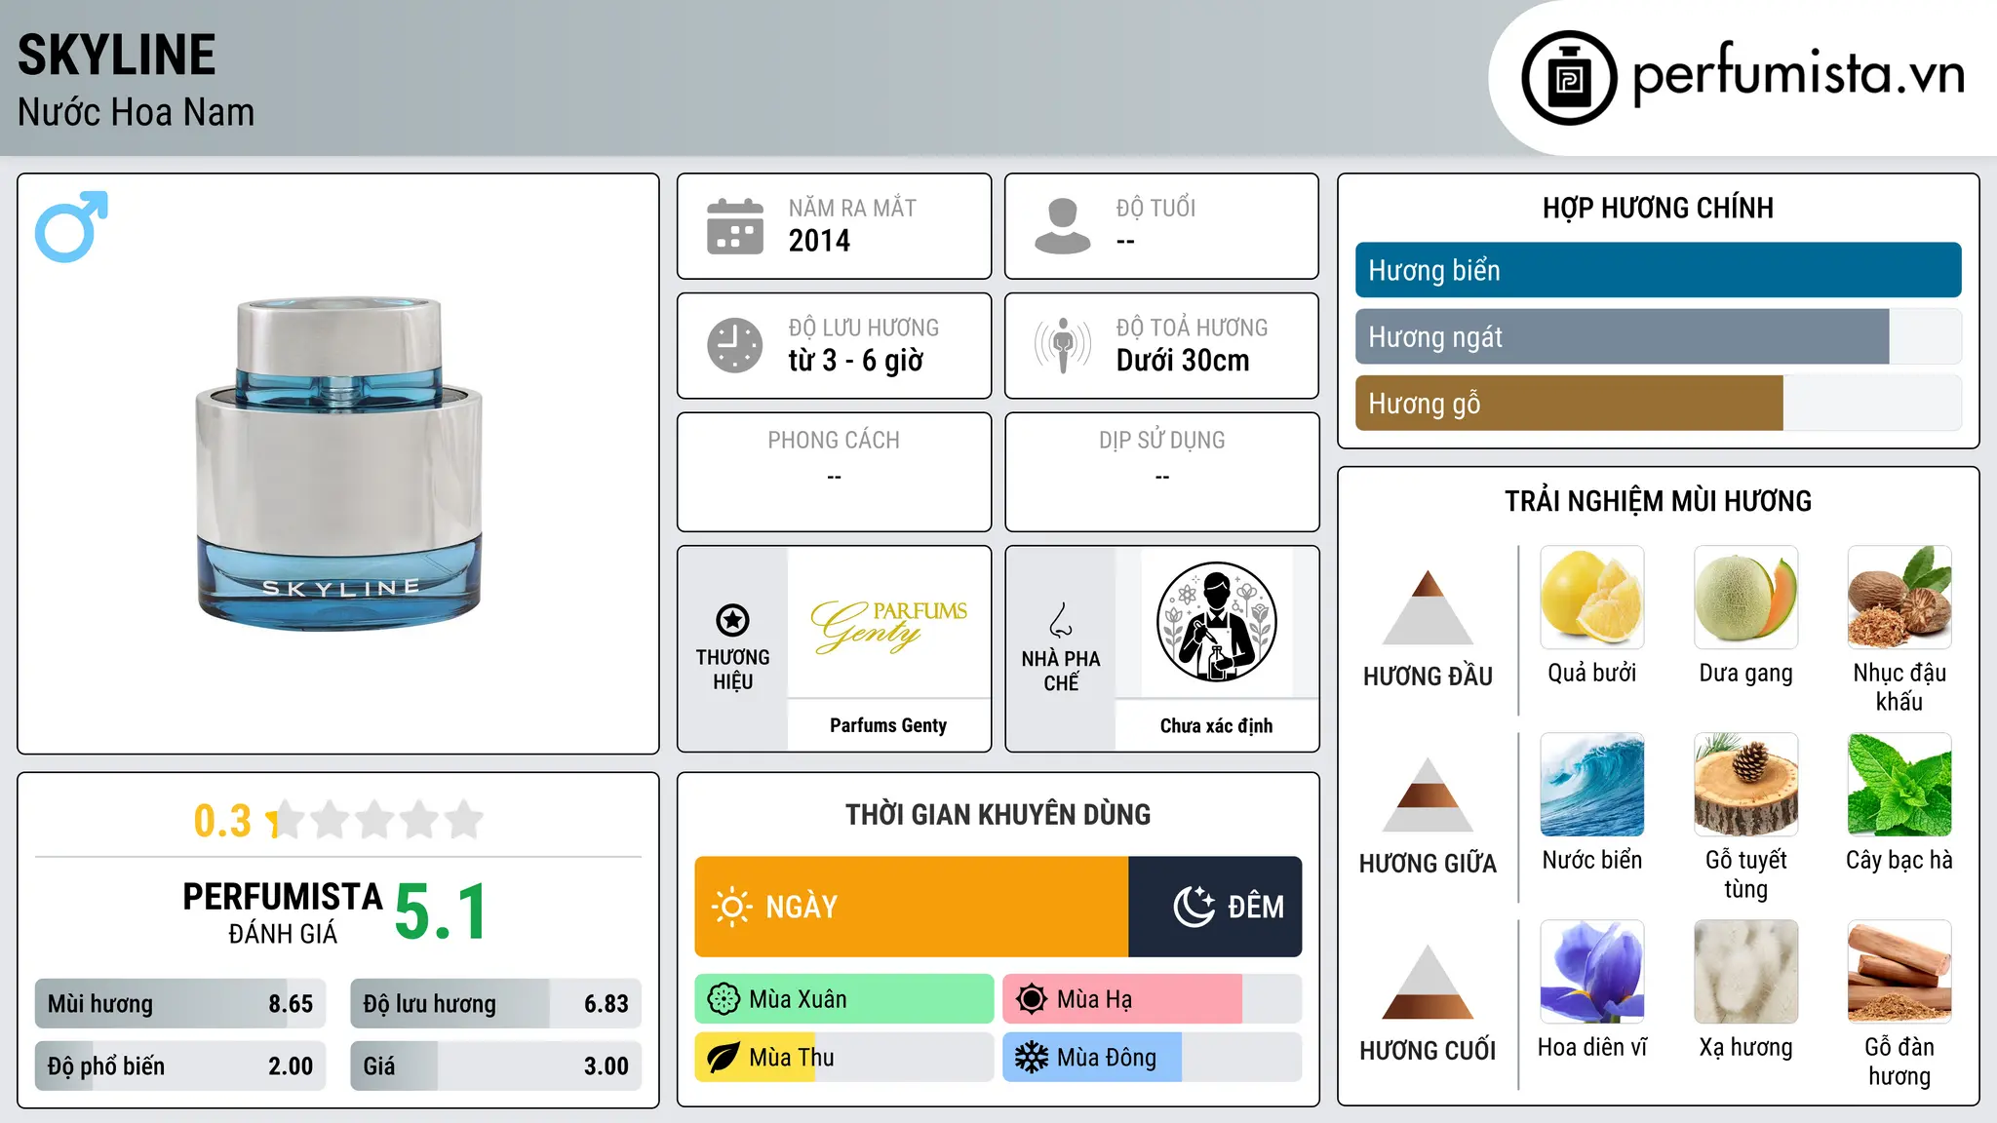1997x1123 pixels.
Task: Click the Hương biển accord bar
Action: pos(1658,270)
